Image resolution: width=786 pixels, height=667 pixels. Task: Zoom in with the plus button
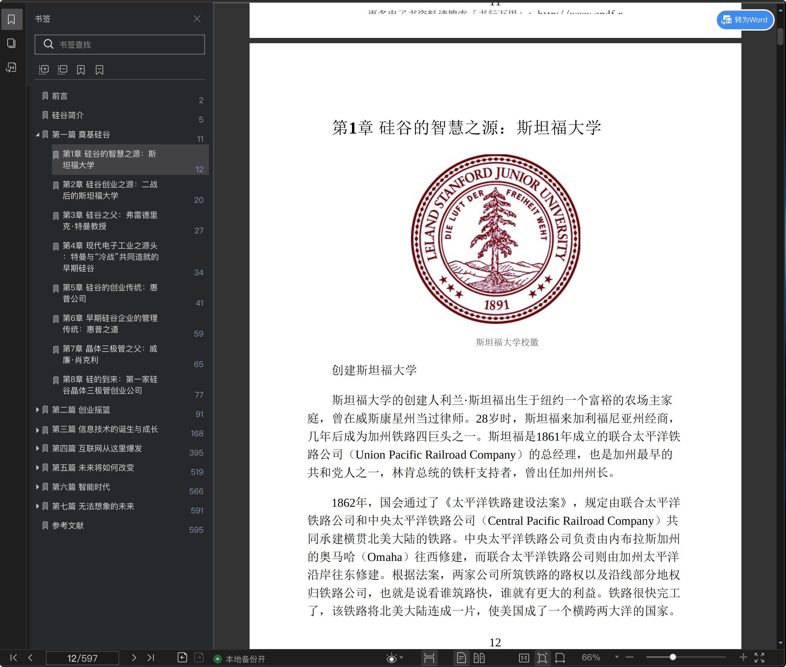(743, 657)
